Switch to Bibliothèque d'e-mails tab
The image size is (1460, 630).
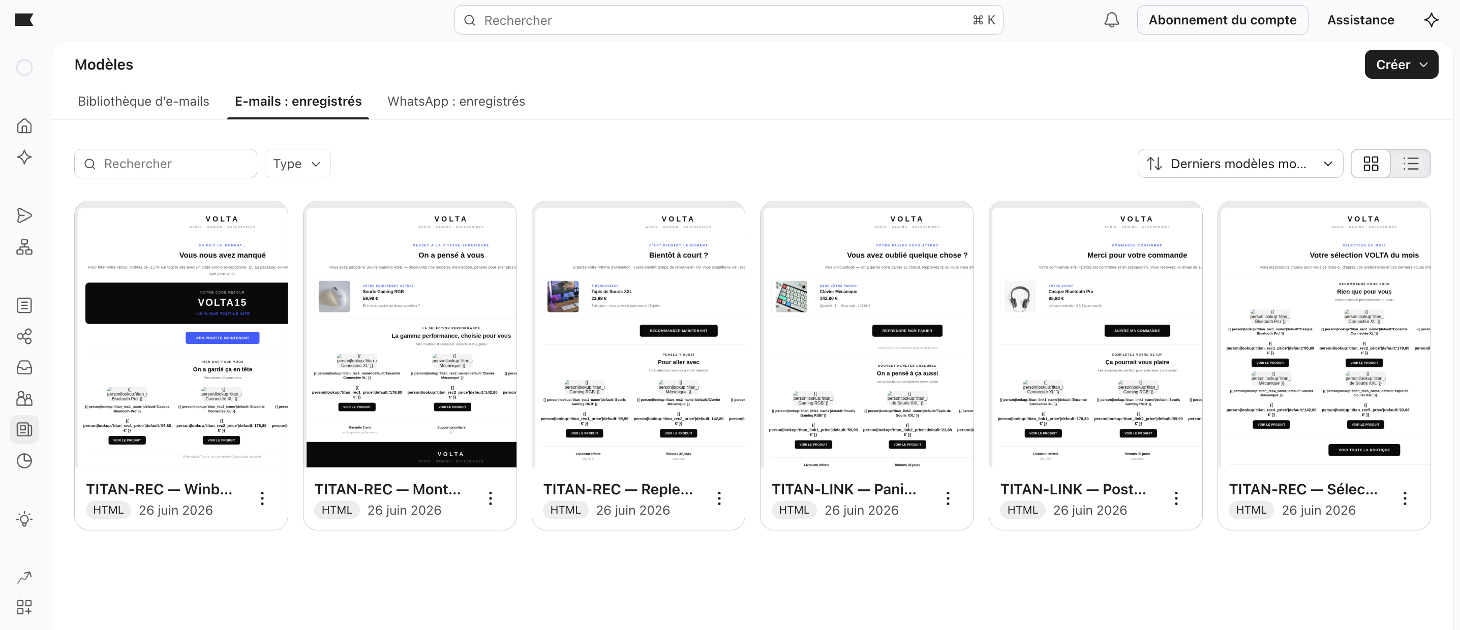[143, 102]
